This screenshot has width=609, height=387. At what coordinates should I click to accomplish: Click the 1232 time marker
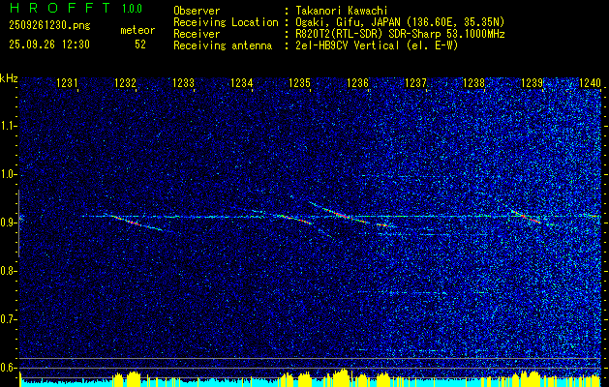[125, 83]
